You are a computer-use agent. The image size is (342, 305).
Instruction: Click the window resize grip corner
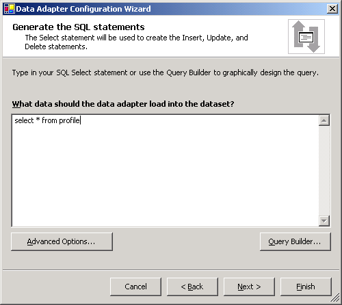tap(334, 297)
